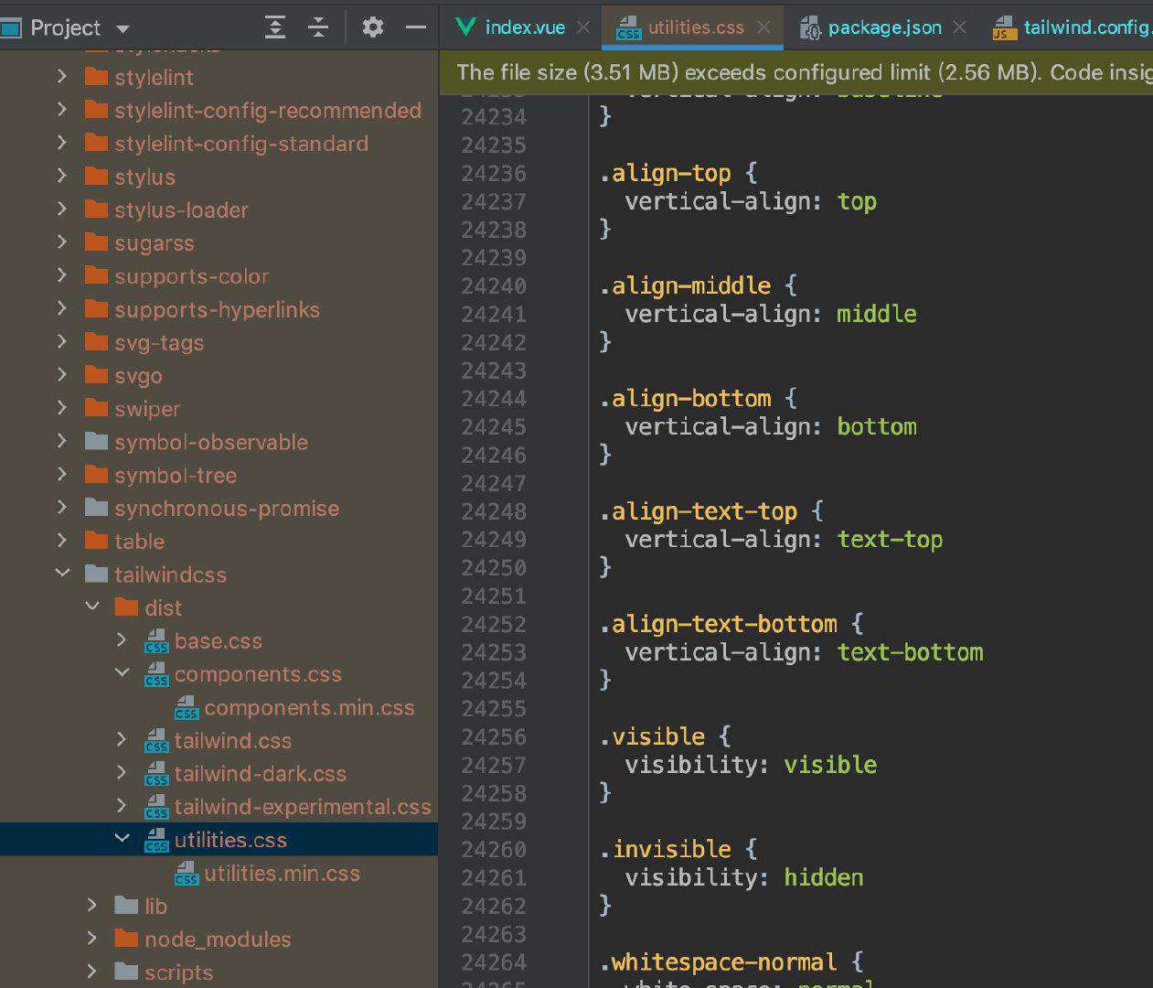The height and width of the screenshot is (988, 1153).
Task: Click the supports-color folder icon
Action: pyautogui.click(x=96, y=275)
